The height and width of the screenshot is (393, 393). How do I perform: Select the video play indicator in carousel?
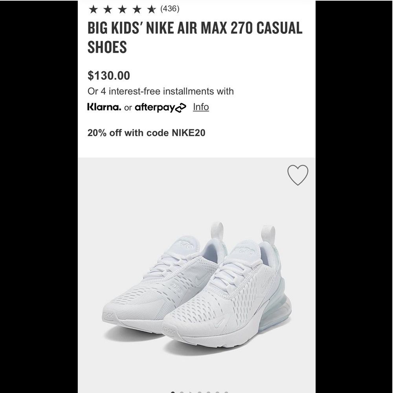coord(191,392)
